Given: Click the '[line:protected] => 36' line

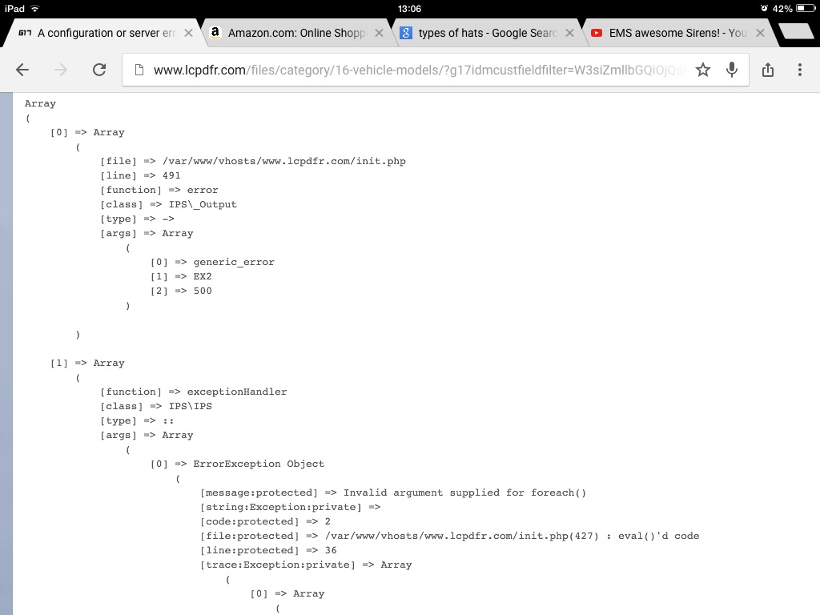Looking at the screenshot, I should [x=268, y=550].
